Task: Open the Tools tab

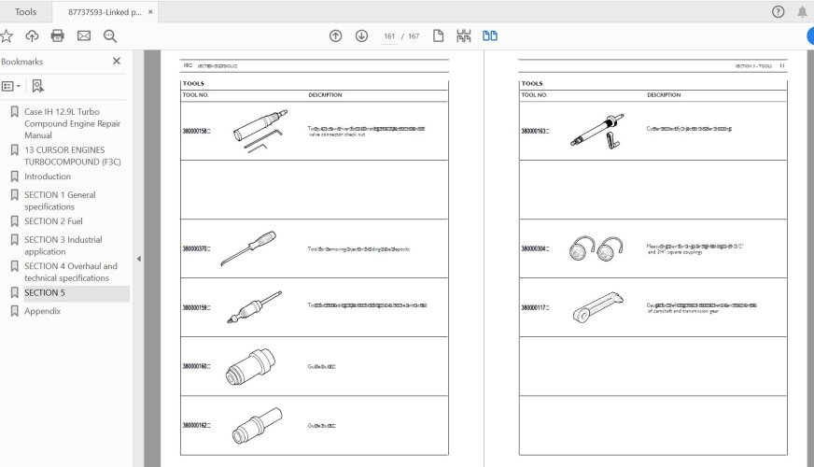Action: pos(26,12)
